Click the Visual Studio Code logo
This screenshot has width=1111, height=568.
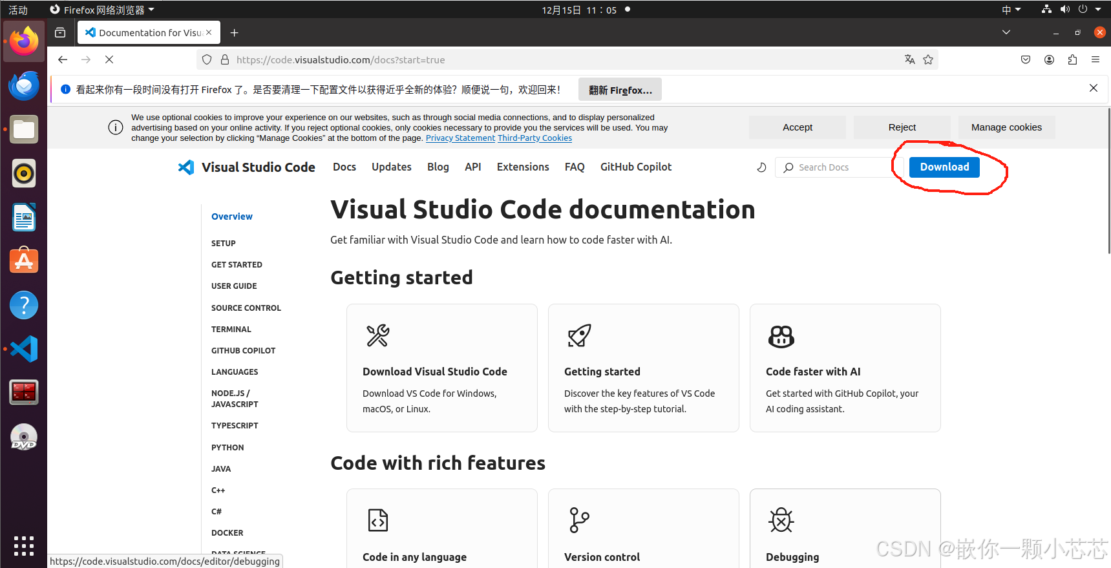[x=246, y=167]
